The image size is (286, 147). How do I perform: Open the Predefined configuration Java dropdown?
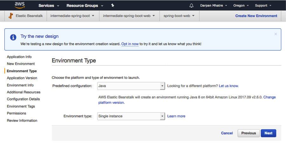pos(131,86)
